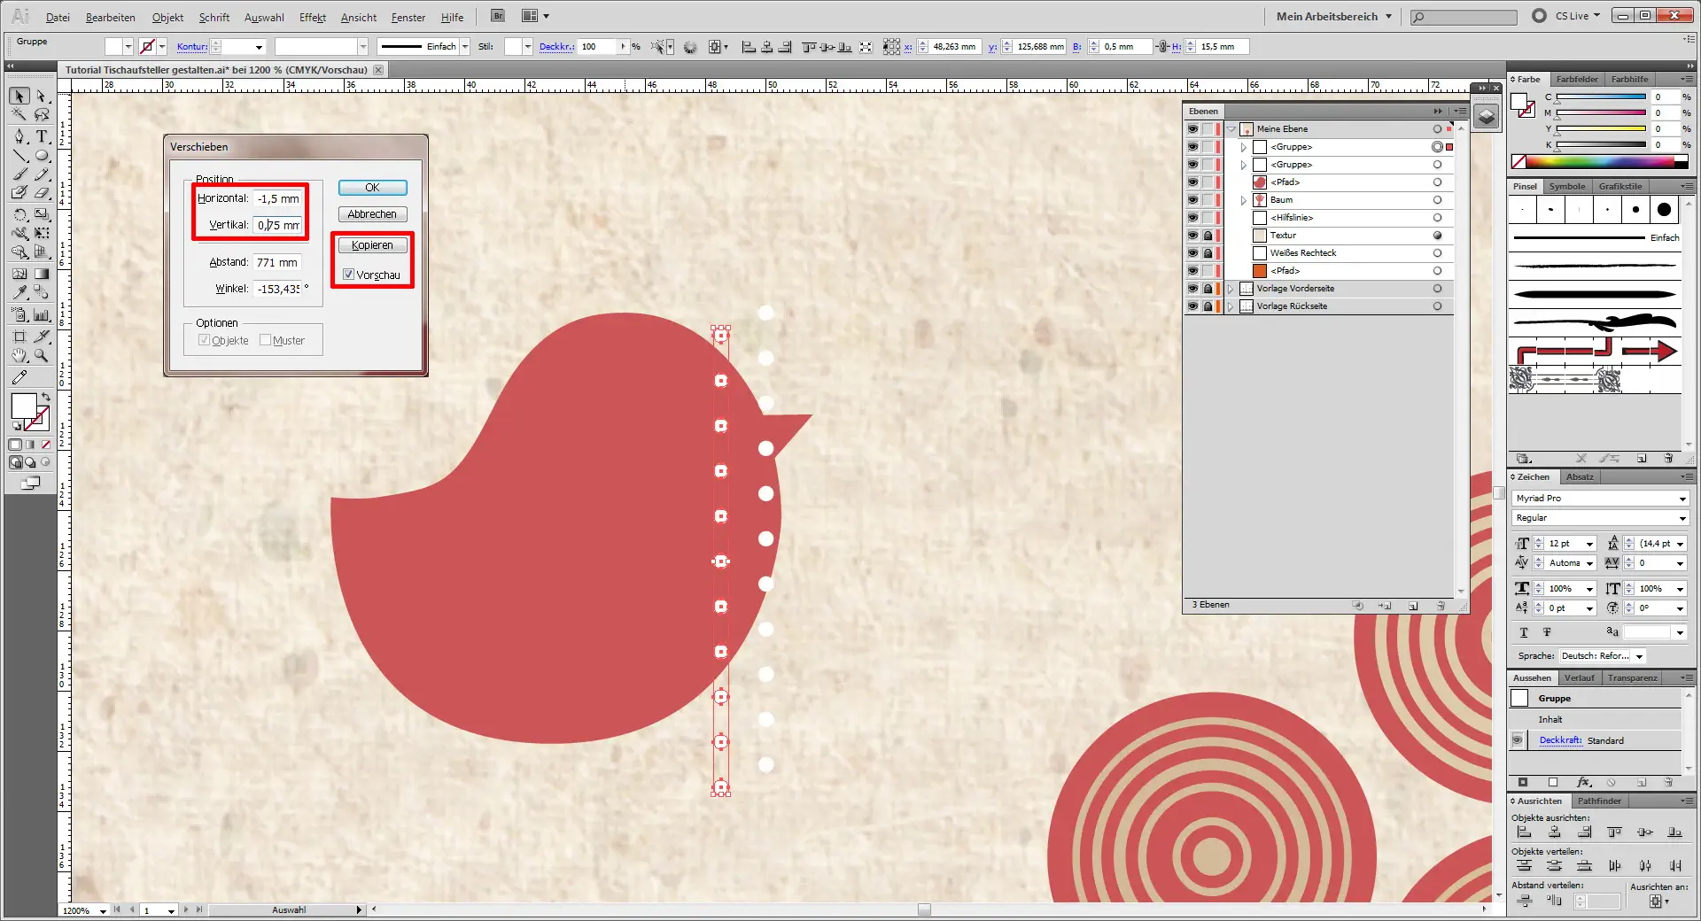Click the Horizontal position input field
1701x921 pixels.
click(277, 199)
